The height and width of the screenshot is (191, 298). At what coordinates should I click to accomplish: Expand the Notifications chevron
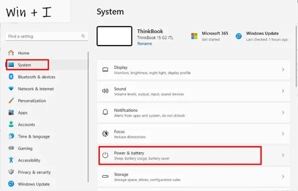283,113
